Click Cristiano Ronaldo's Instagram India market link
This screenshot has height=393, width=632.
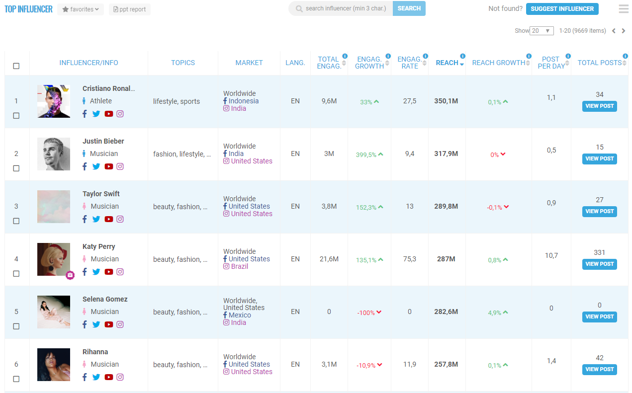[235, 108]
